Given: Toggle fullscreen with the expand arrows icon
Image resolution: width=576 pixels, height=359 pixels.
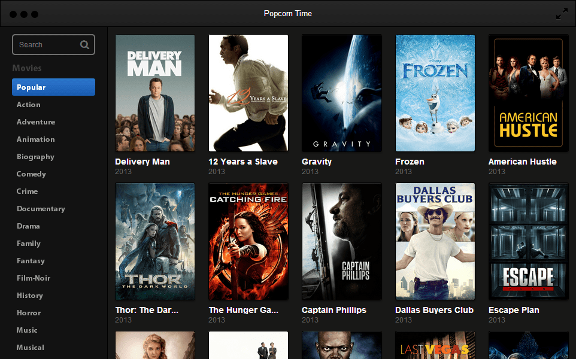Looking at the screenshot, I should (x=562, y=14).
